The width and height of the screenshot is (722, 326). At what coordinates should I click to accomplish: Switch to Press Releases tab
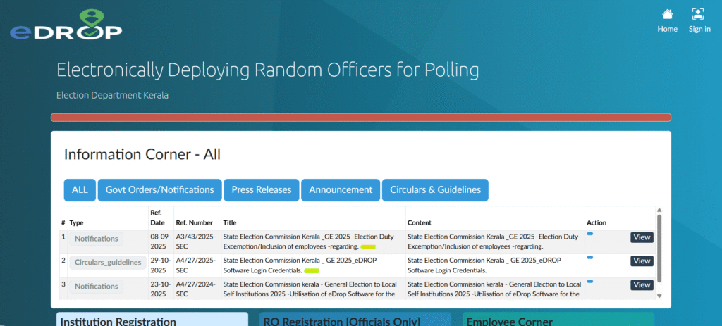(x=261, y=189)
